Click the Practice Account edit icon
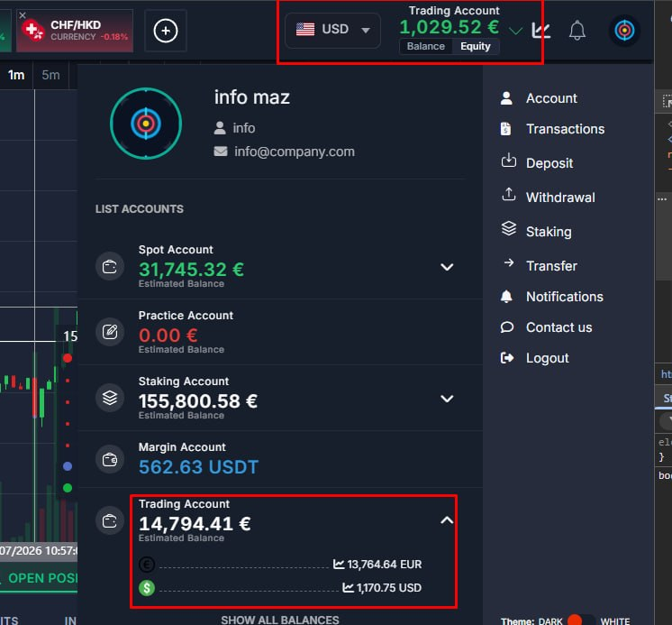This screenshot has height=625, width=672. tap(110, 332)
